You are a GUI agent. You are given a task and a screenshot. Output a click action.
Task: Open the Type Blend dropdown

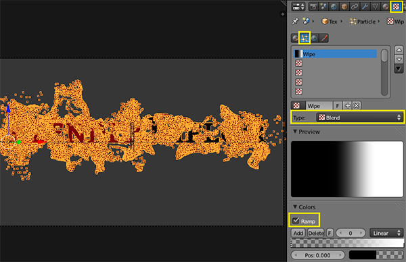[359, 117]
